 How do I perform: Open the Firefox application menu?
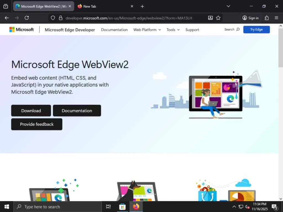276,18
